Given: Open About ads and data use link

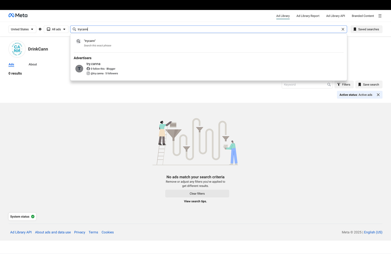Looking at the screenshot, I should click(53, 232).
